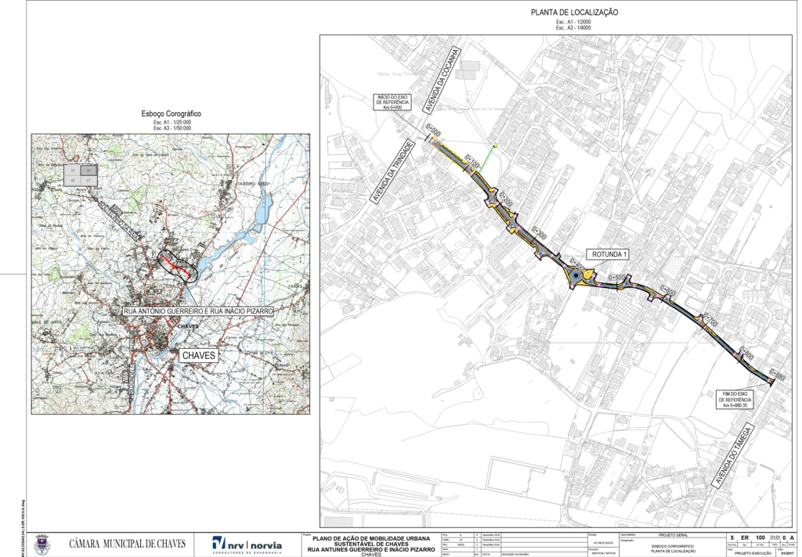The width and height of the screenshot is (802, 557).
Task: Click the 0+500 chainage marker near the roundabout
Action: click(x=618, y=278)
